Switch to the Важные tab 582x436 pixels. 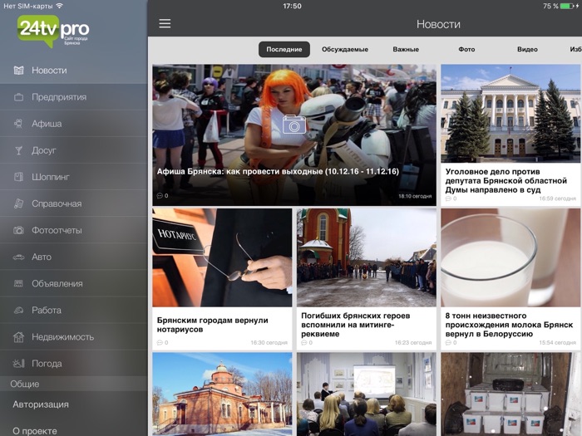(406, 49)
